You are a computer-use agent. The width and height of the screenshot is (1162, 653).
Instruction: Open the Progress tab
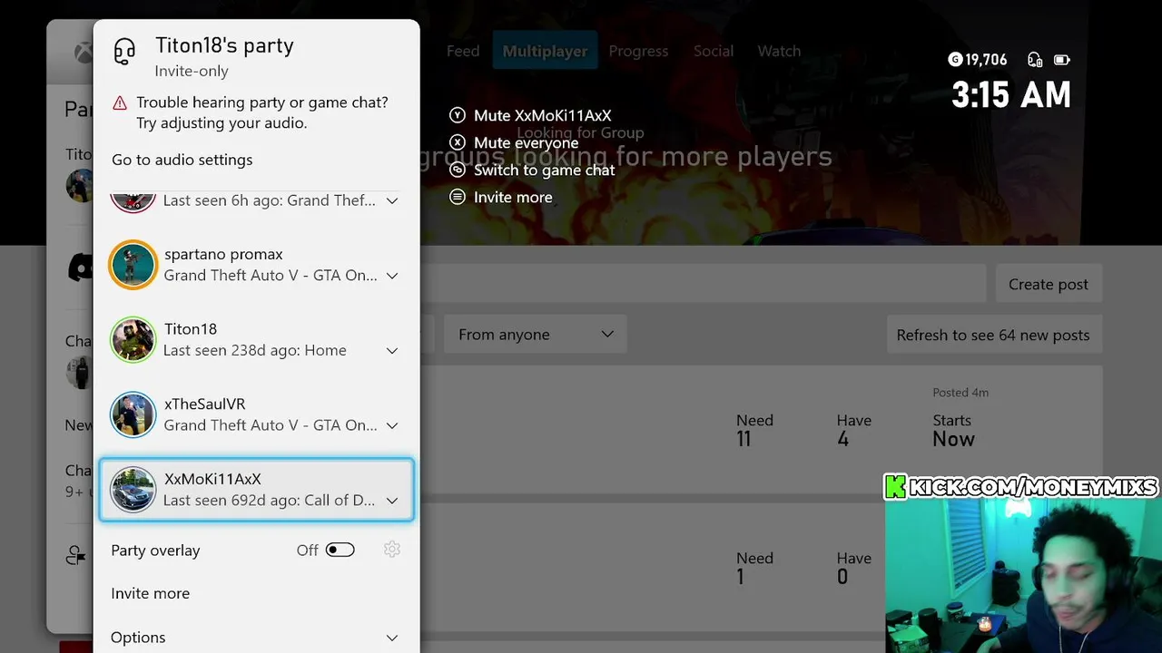pyautogui.click(x=638, y=51)
